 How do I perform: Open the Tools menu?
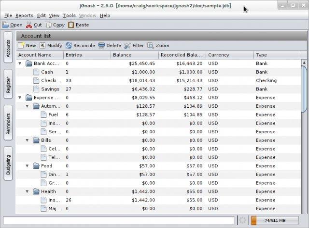[x=70, y=15]
